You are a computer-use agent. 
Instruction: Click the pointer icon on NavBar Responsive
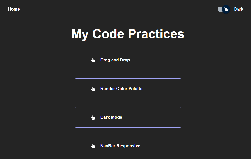[x=93, y=146]
